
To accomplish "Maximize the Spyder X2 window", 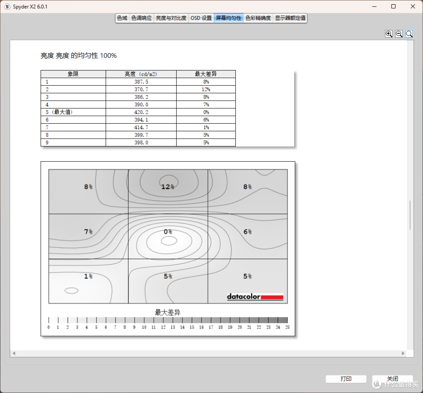I will tap(393, 7).
